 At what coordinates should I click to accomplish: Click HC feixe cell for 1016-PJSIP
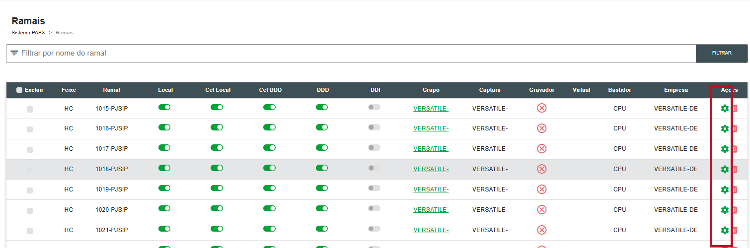[x=69, y=128]
